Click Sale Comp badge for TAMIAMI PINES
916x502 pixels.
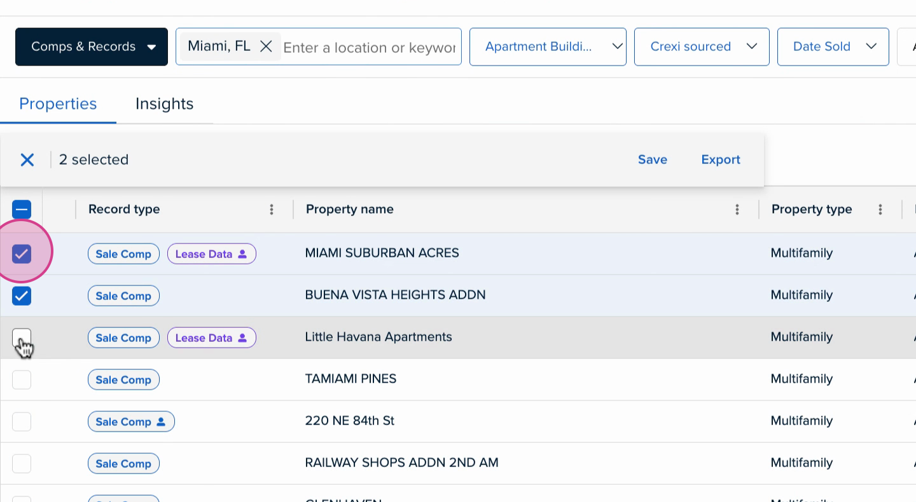point(123,380)
